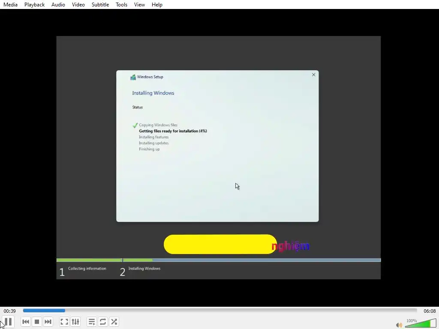Viewport: 439px width, 329px height.
Task: Adjust the volume slider at 100%
Action: (420, 323)
